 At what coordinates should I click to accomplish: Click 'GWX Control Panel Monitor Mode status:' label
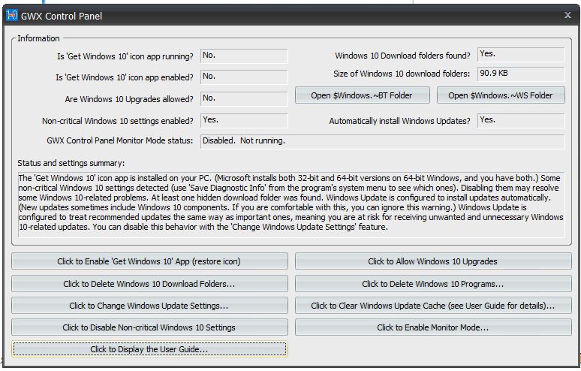click(120, 141)
